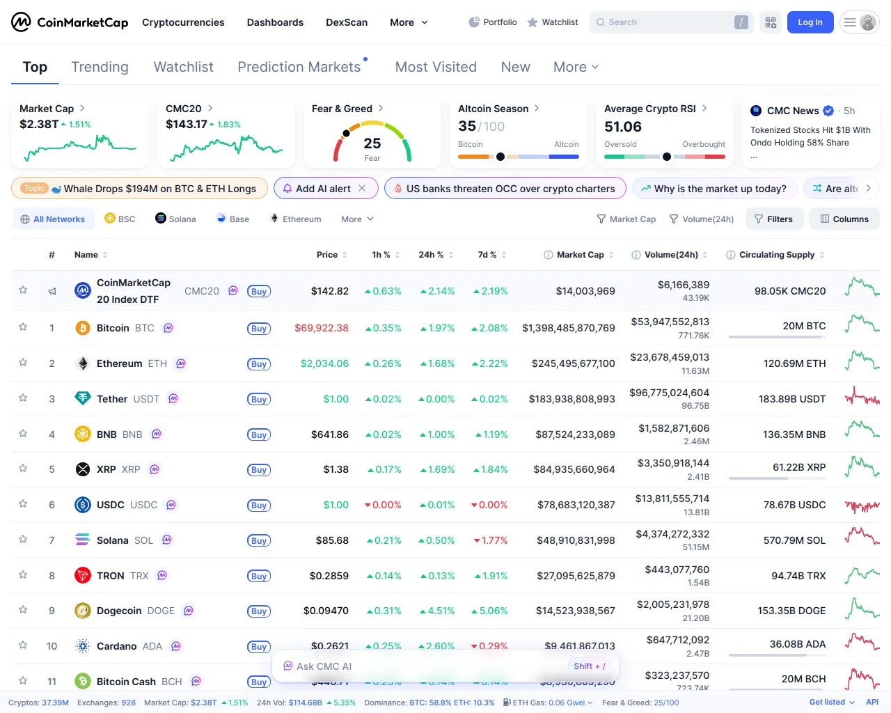
Task: Open the QR code scanner icon
Action: coord(771,22)
